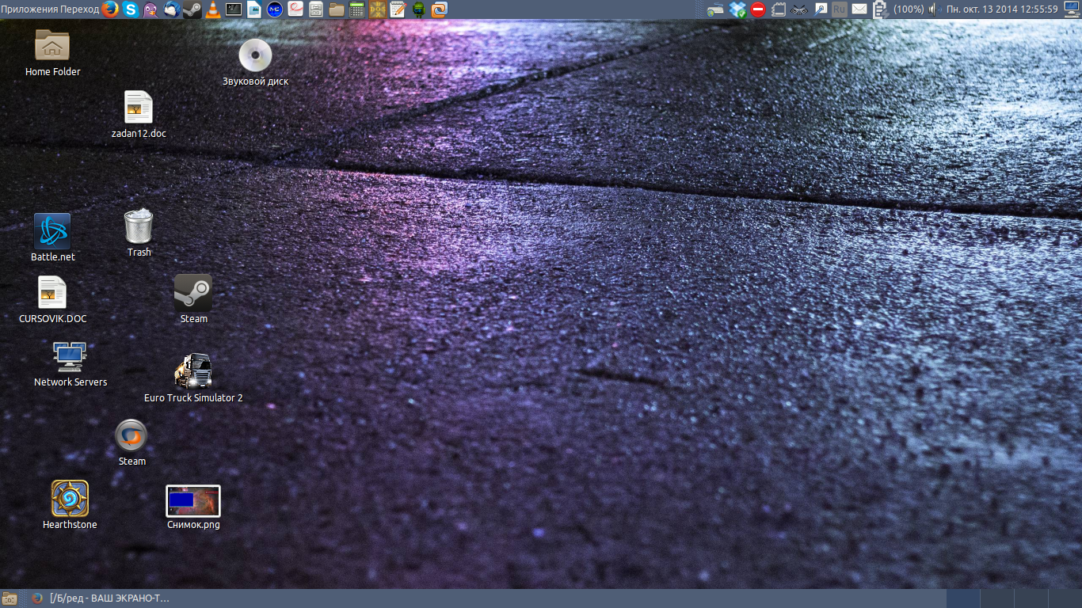Select the orange round icon labeled Steam

131,443
